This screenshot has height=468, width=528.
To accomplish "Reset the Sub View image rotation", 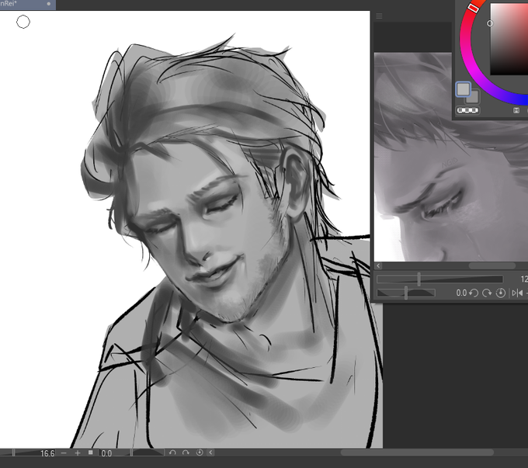I will [x=501, y=293].
